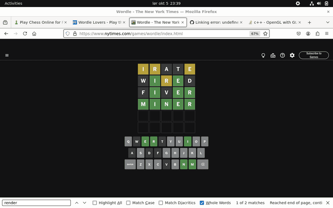
Task: Open the Firefox application menu
Action: point(327,34)
